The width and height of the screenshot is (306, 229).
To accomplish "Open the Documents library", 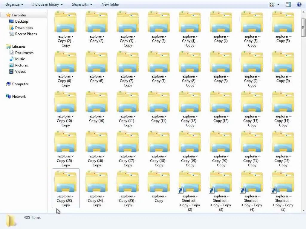I will pyautogui.click(x=21, y=52).
